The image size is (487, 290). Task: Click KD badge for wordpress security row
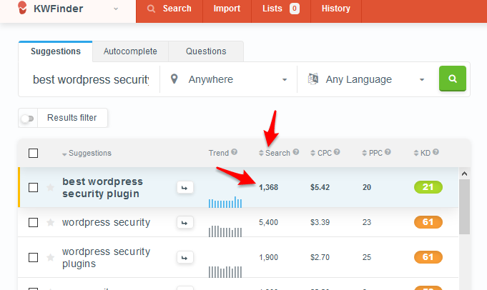428,222
